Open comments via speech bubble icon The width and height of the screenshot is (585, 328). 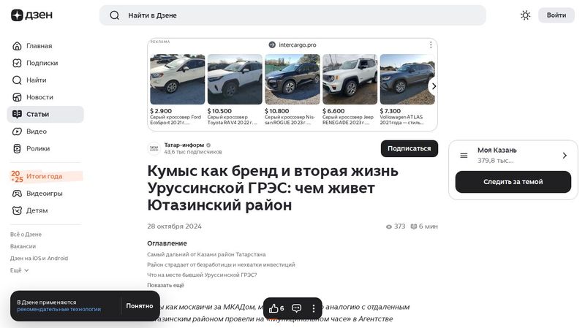tap(297, 308)
